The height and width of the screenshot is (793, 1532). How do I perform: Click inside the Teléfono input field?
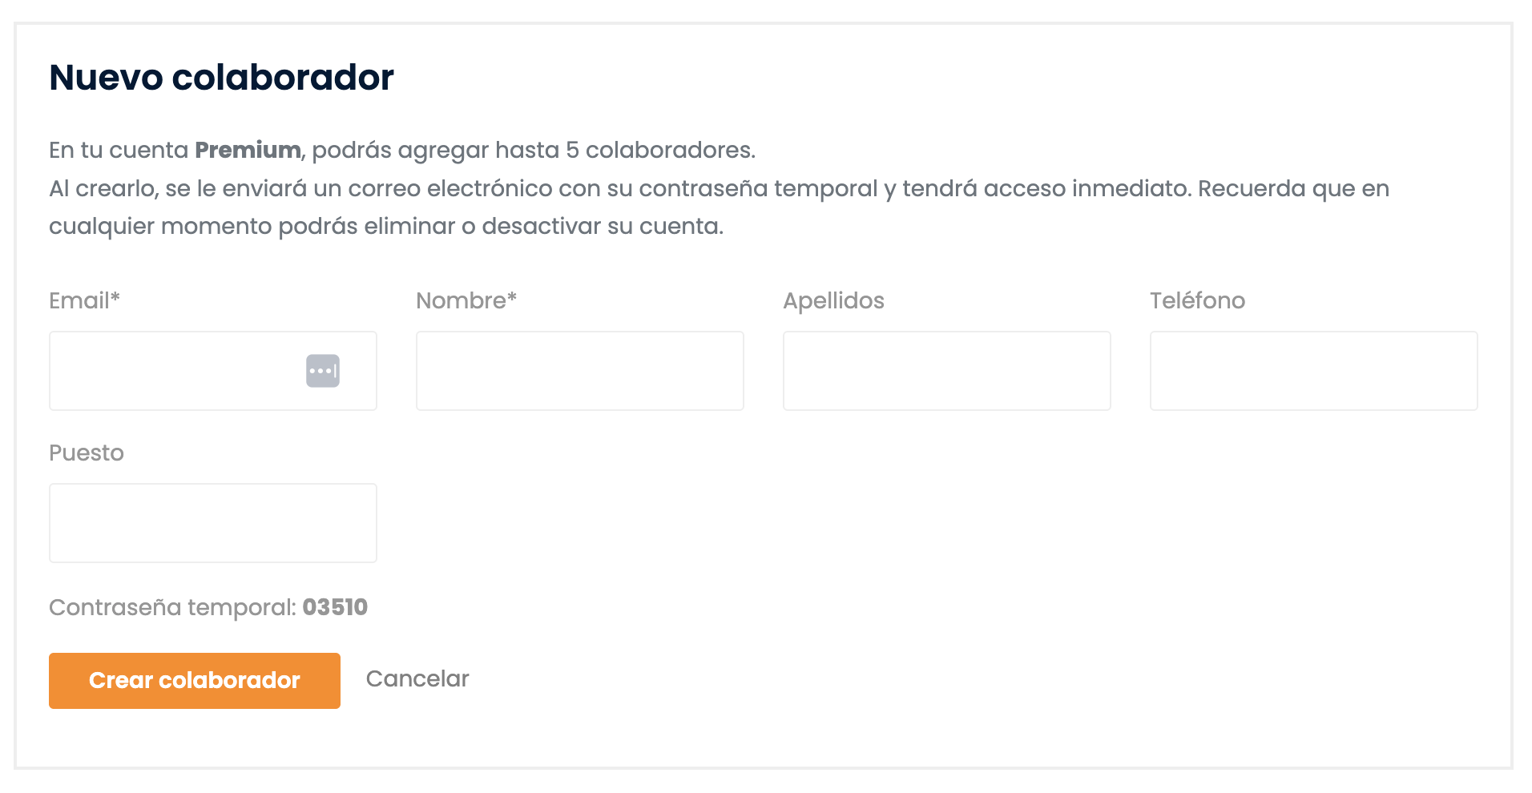point(1313,370)
